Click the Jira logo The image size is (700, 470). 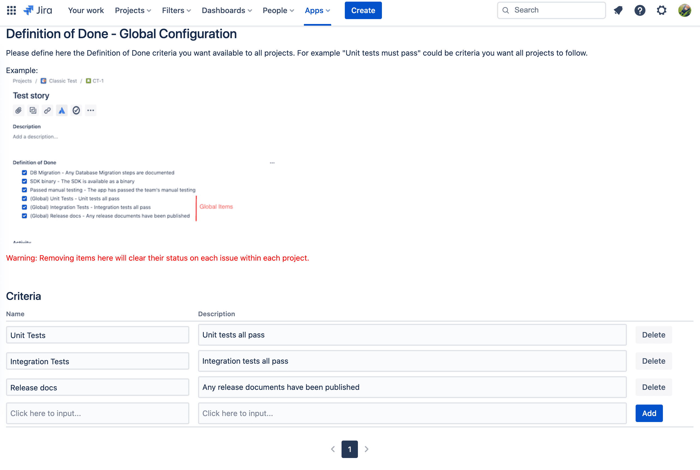click(38, 10)
